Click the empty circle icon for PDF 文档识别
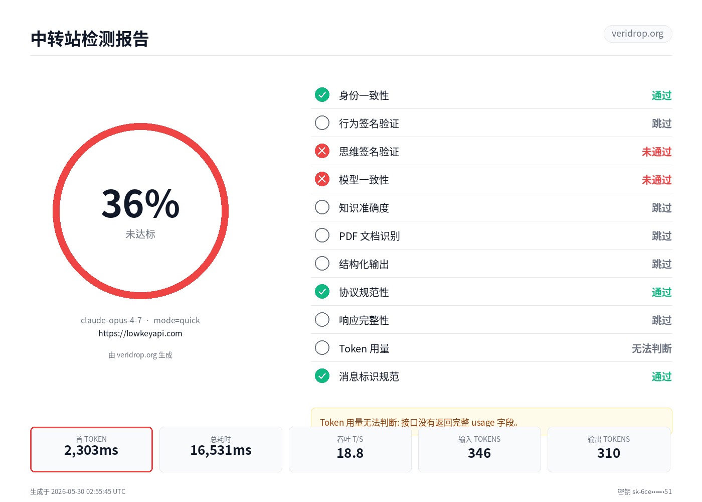This screenshot has height=502, width=702. coord(322,235)
